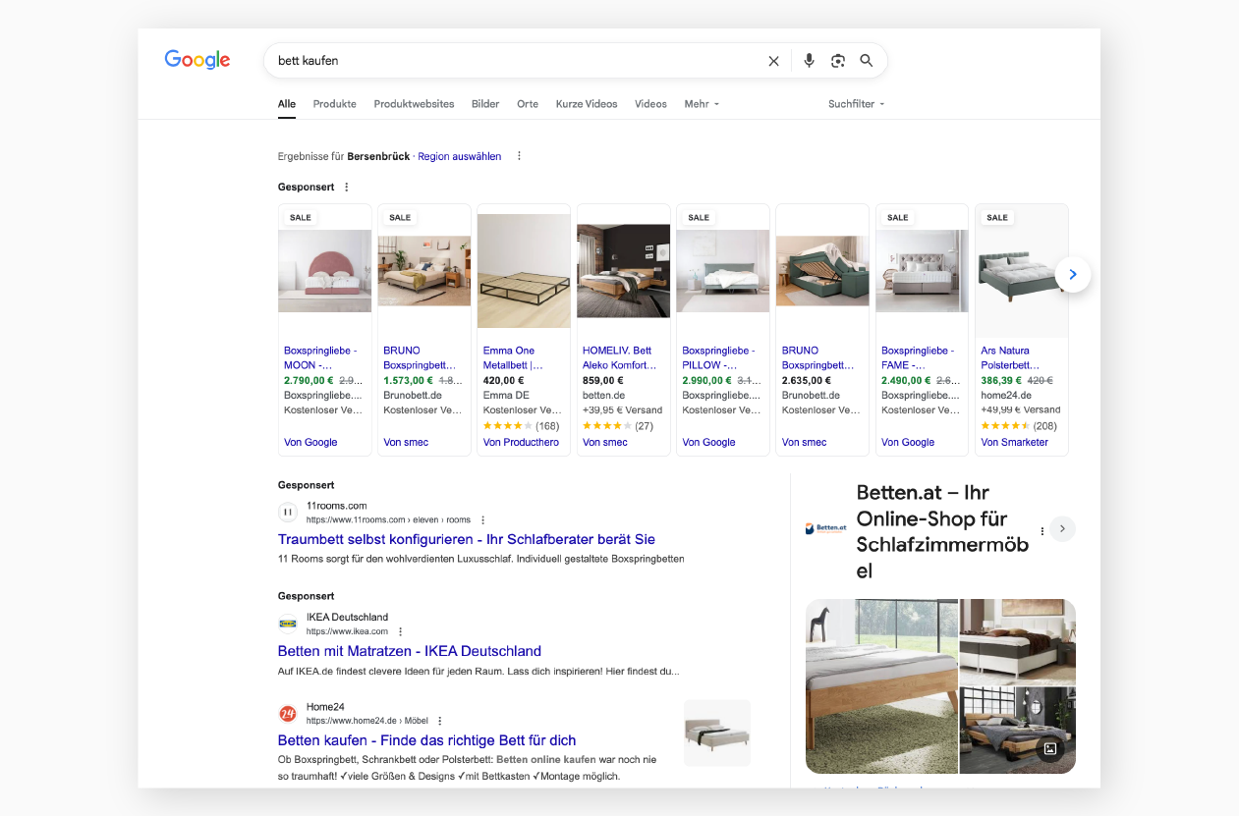Clear the search box with the X icon
The height and width of the screenshot is (816, 1239).
[x=773, y=61]
